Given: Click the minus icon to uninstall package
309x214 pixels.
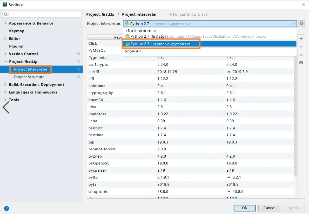Looking at the screenshot, I should click(x=301, y=47).
